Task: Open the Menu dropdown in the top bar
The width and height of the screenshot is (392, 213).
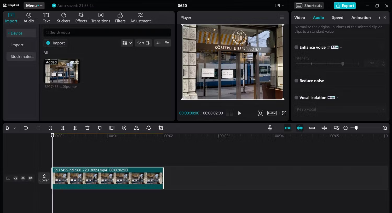Action: pyautogui.click(x=34, y=5)
